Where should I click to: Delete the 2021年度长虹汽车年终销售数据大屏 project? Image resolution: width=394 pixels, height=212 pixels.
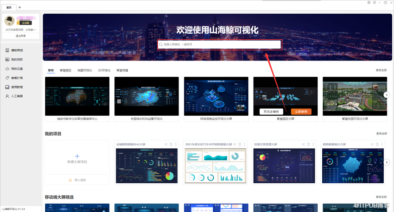point(240,144)
